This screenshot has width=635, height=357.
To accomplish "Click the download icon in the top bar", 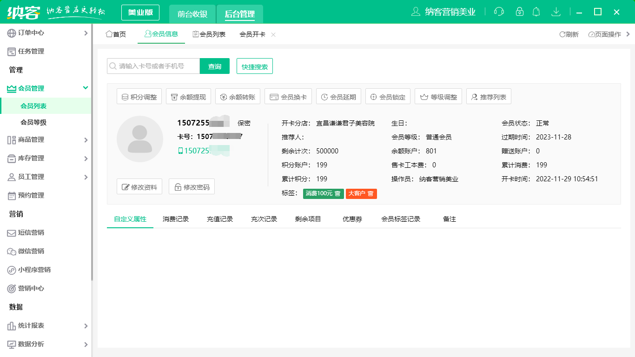I will 556,11.
